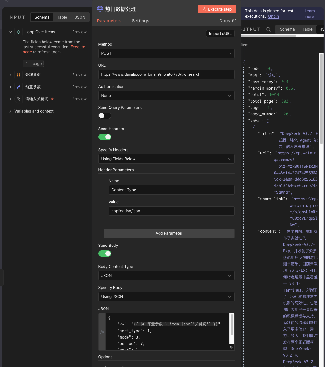Click the Execute step button
Image resolution: width=325 pixels, height=367 pixels.
[217, 9]
